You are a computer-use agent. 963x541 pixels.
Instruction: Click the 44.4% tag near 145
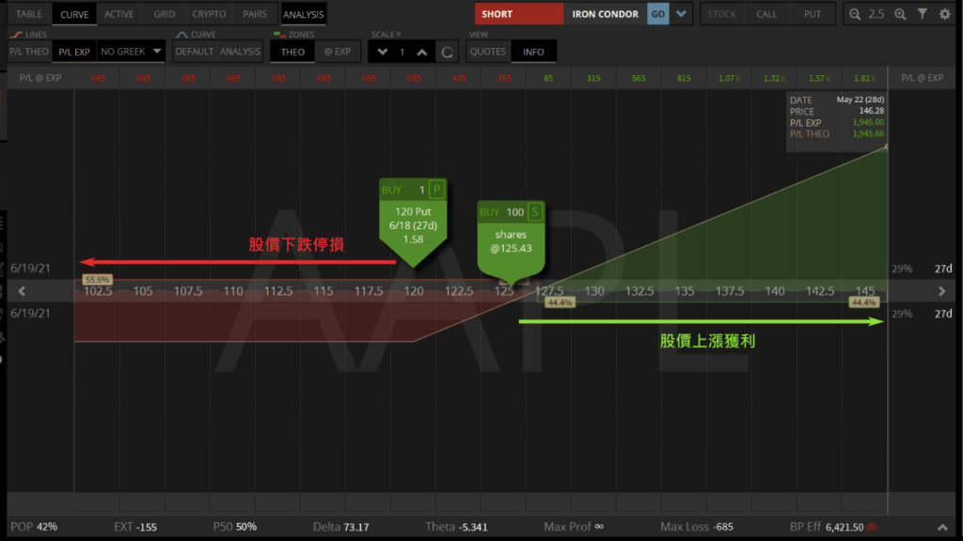[863, 302]
